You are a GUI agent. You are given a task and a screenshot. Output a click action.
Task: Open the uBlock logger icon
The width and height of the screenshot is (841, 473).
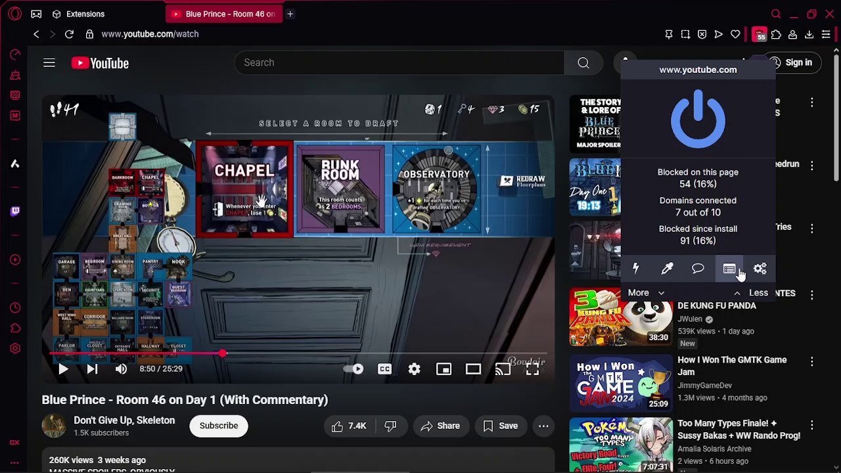[x=729, y=268]
